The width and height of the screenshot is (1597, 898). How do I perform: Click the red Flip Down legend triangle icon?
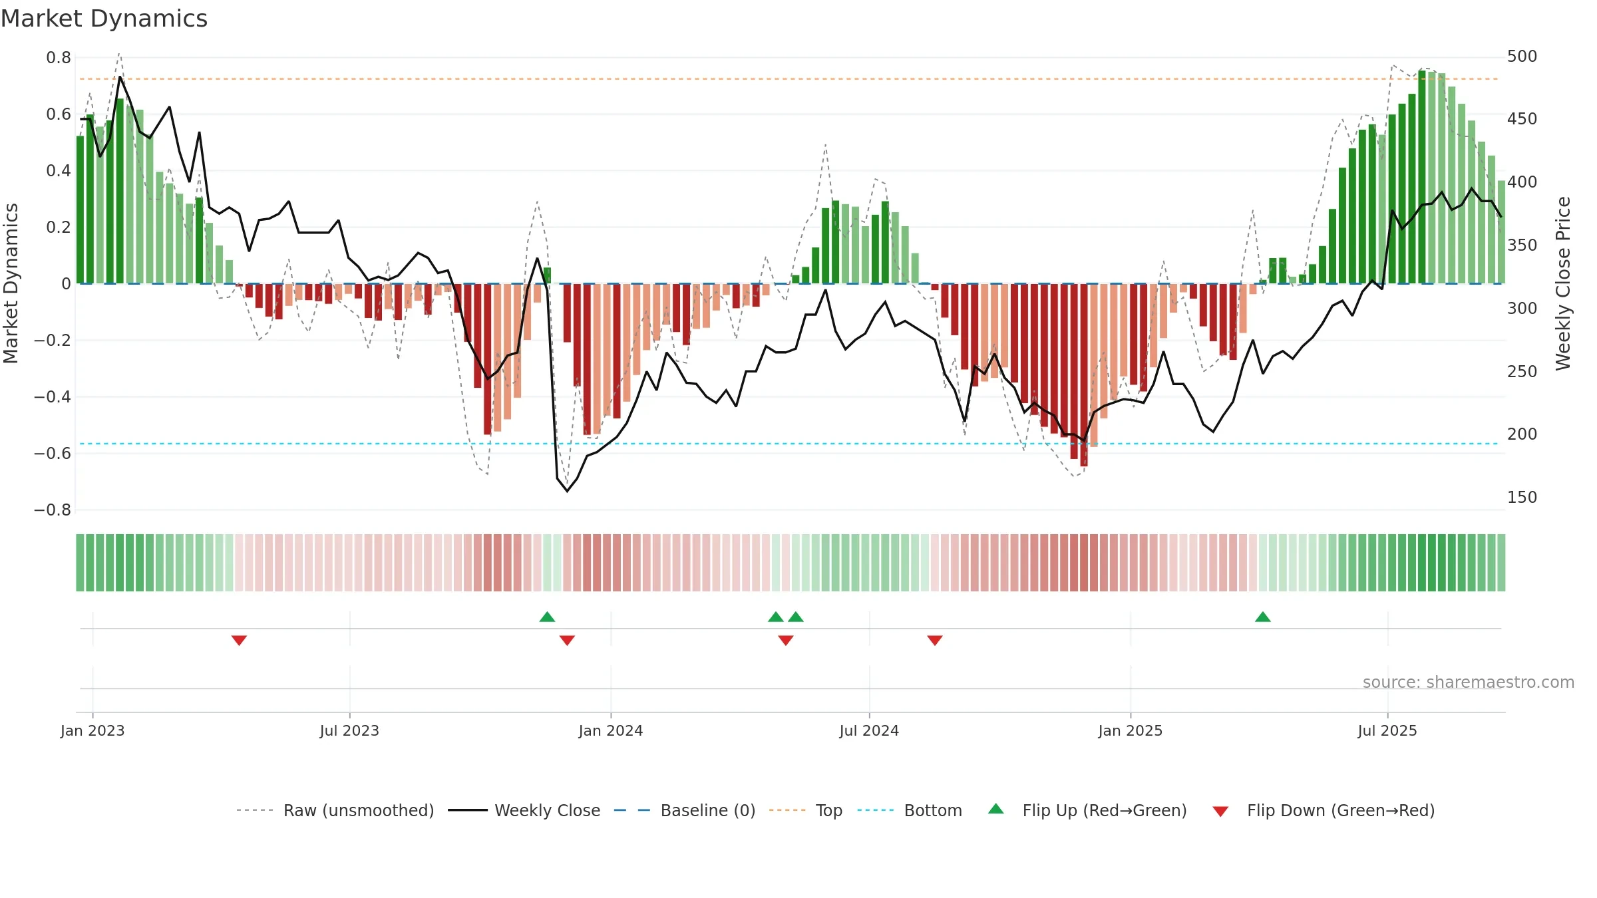tap(1220, 812)
